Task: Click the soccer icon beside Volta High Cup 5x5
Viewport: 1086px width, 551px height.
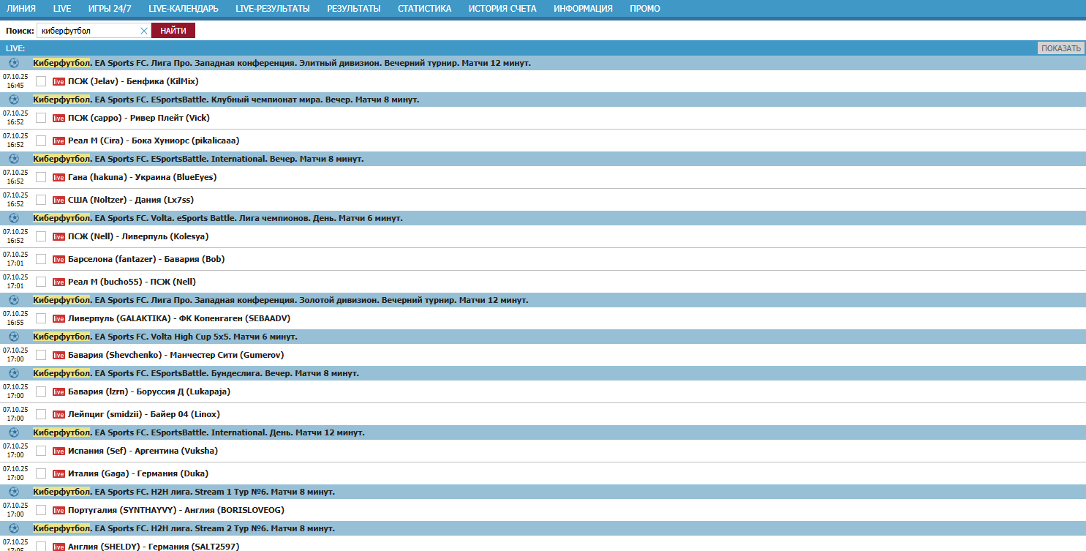Action: click(x=14, y=337)
